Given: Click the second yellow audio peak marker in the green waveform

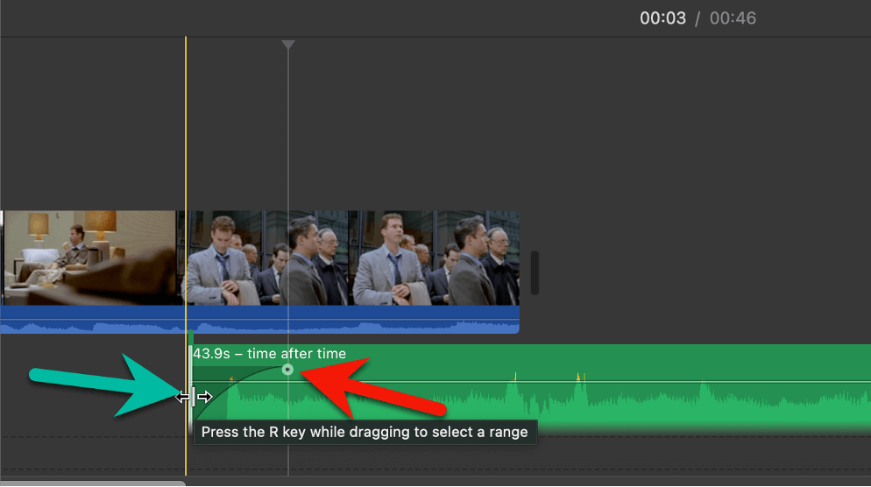Looking at the screenshot, I should (578, 377).
